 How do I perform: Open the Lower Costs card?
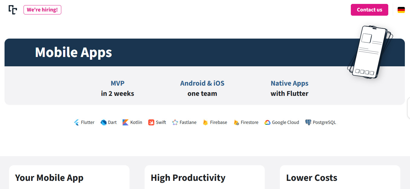coord(340,177)
